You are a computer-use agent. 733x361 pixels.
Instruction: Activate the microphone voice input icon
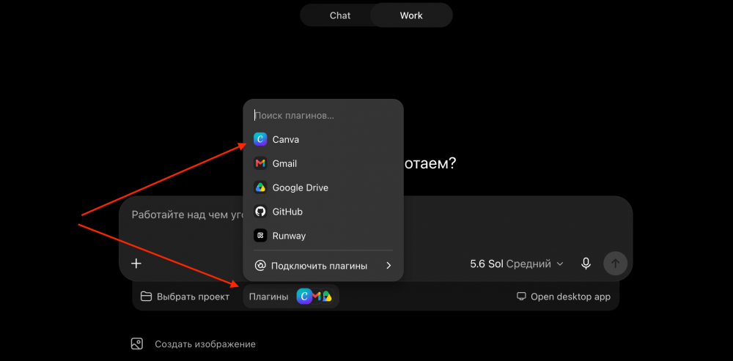586,264
